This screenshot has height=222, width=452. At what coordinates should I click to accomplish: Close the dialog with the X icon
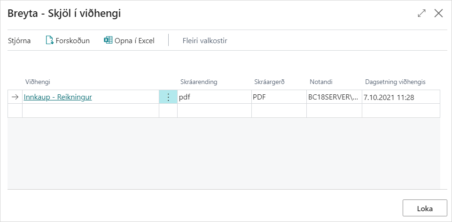pos(438,14)
